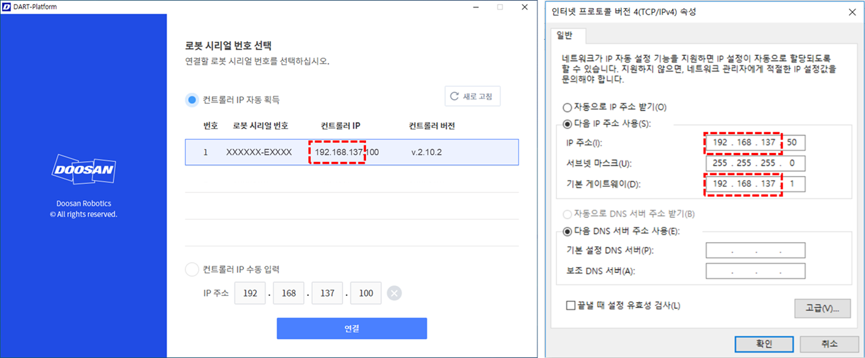
Task: Select 컨트롤러 IP 수동 입력 radio option
Action: point(192,270)
